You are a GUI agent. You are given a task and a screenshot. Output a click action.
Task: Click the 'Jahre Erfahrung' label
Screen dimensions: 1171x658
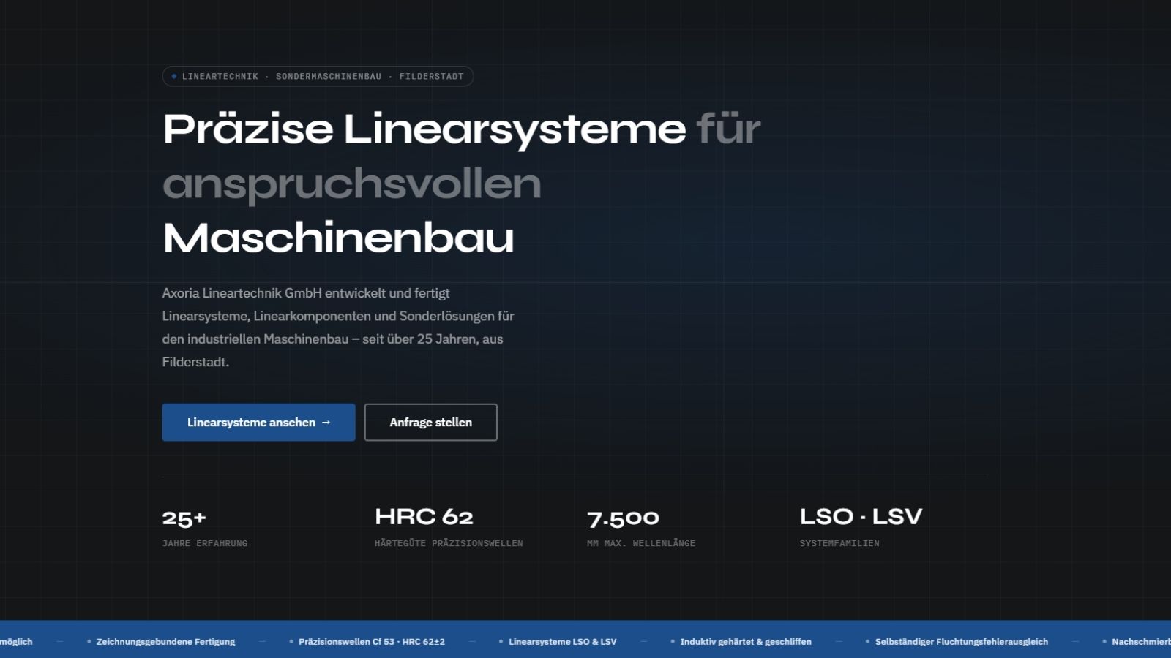click(x=205, y=543)
